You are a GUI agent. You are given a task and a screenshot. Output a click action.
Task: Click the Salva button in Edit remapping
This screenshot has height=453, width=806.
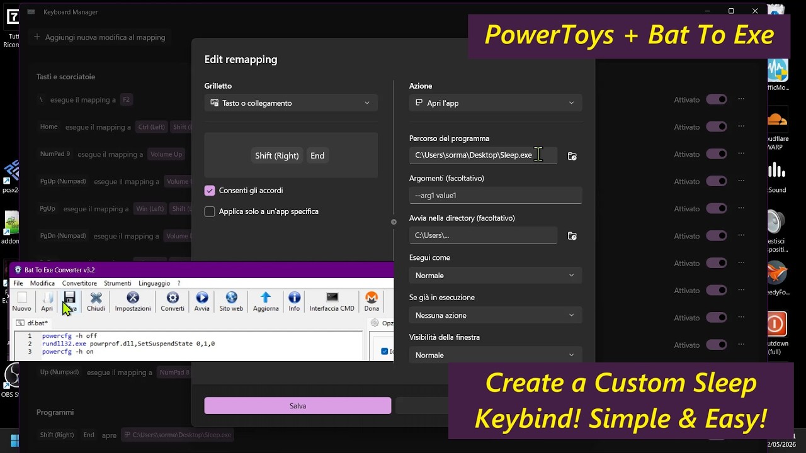point(298,406)
